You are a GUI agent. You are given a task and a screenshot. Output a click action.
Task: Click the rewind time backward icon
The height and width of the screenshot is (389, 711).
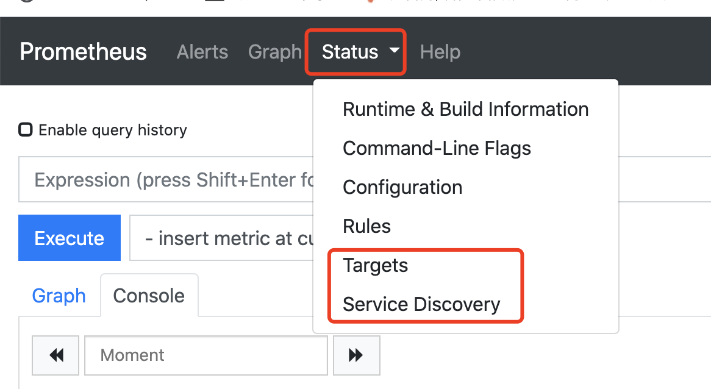[x=55, y=355]
